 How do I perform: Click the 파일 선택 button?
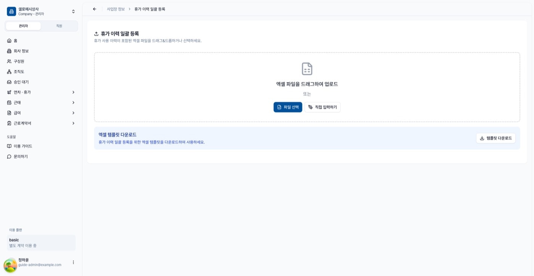(288, 107)
